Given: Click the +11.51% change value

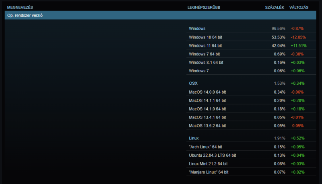Looking at the screenshot, I should point(299,46).
